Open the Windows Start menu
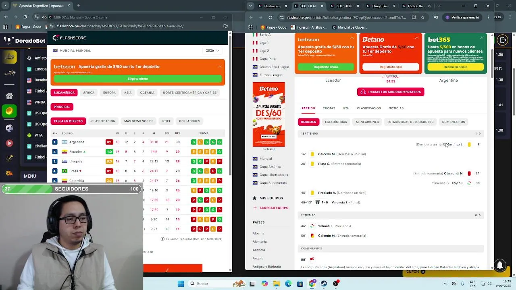Viewport: 516px width, 290px height. 181,284
